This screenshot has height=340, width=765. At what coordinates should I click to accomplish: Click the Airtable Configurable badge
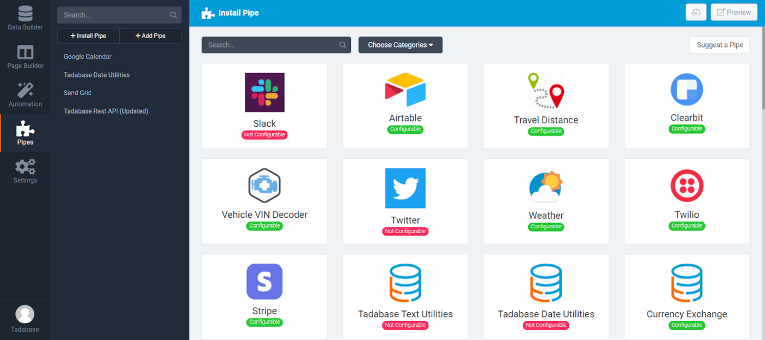(x=405, y=129)
